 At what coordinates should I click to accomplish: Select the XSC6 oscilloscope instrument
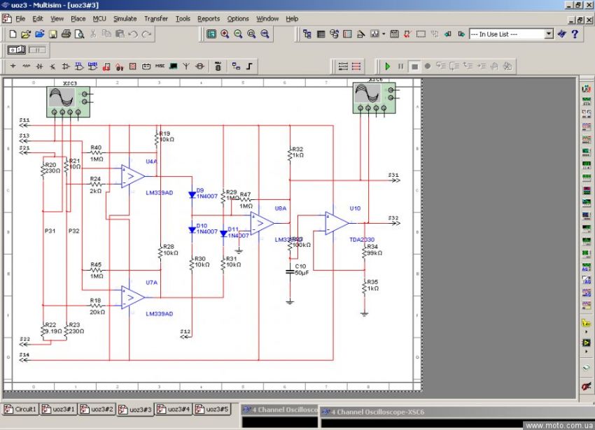[374, 98]
